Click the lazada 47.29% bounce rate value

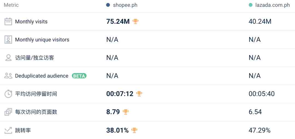[x=260, y=130]
